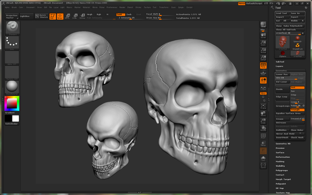
Task: Collapse the Geometry section header
Action: (281, 71)
